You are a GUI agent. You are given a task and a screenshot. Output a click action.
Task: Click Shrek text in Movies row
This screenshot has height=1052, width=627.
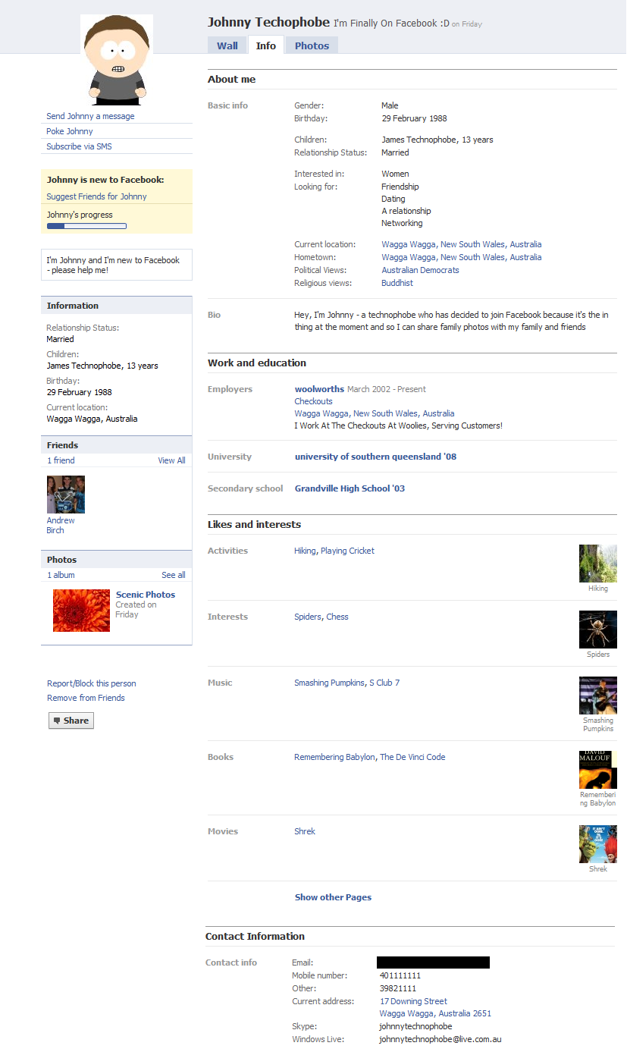coord(305,831)
